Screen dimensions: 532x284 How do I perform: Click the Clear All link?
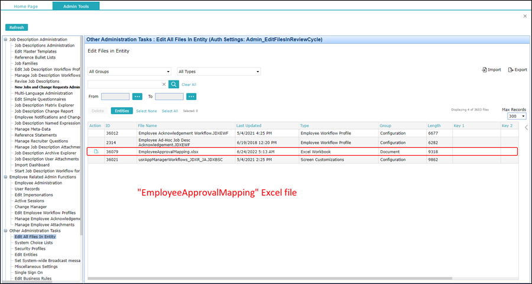[x=189, y=85]
